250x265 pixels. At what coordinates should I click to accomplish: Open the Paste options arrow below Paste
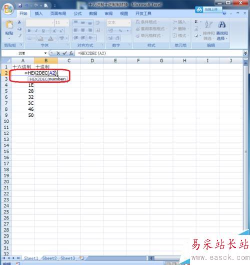point(9,39)
